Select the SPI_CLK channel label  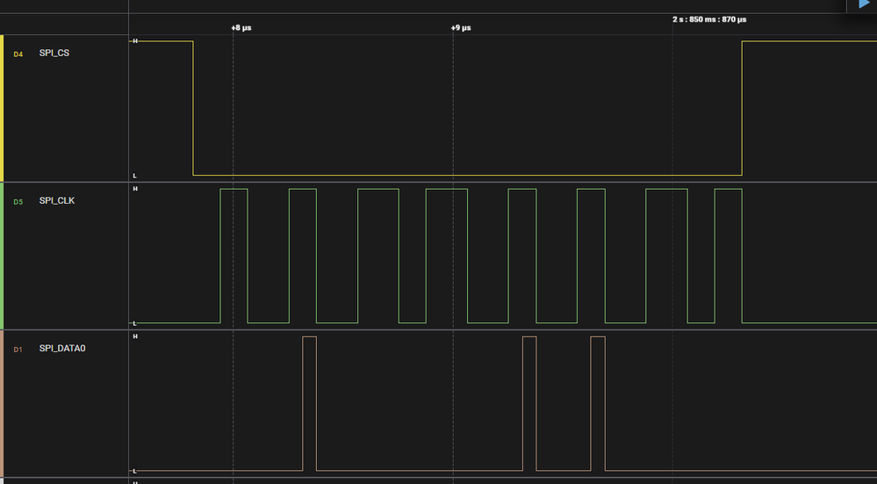tap(57, 200)
